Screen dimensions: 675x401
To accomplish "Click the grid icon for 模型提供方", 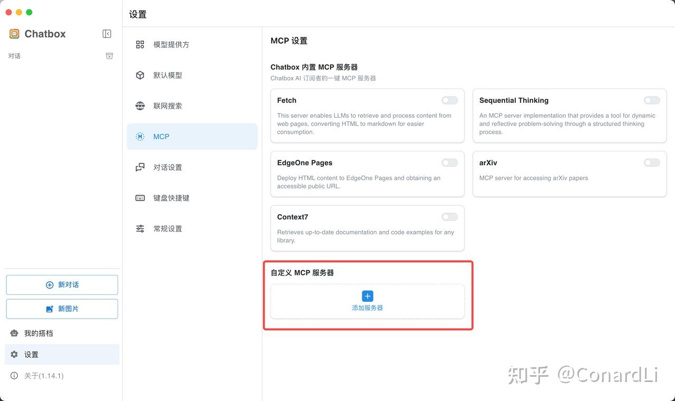I will coord(140,44).
